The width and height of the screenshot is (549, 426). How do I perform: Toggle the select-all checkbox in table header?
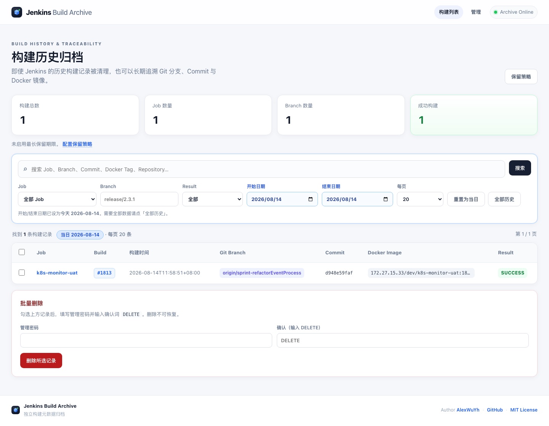click(x=22, y=252)
